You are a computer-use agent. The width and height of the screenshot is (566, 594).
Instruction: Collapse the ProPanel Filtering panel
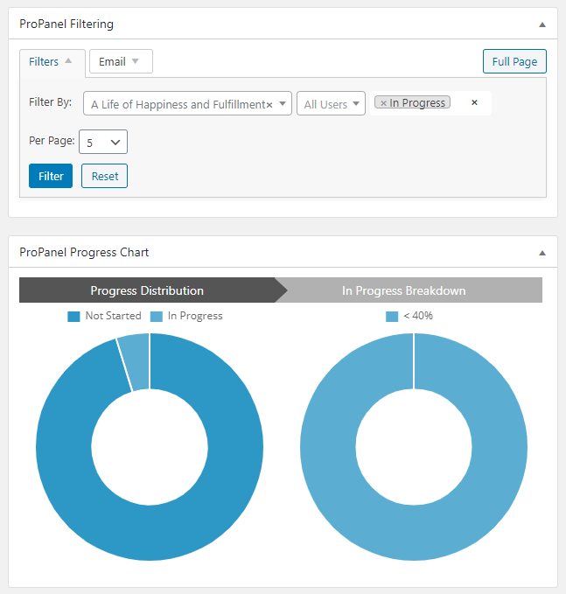(x=542, y=24)
